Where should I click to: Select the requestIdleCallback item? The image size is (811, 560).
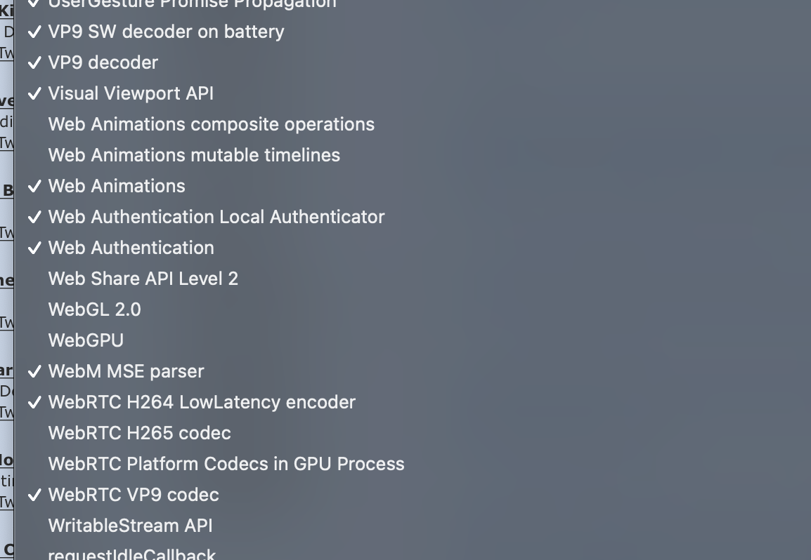coord(132,554)
